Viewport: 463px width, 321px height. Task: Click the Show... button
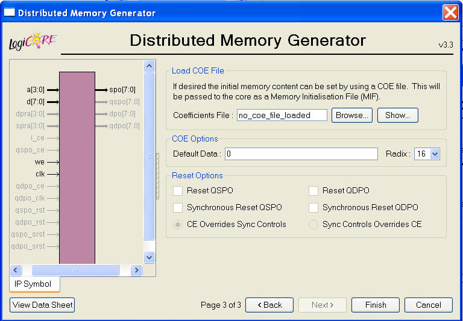point(398,116)
